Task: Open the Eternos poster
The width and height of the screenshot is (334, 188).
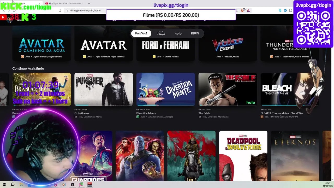Action: click(x=295, y=156)
